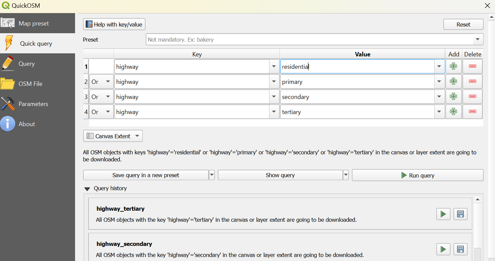Open key dropdown in row 3
495x261 pixels.
tap(274, 97)
